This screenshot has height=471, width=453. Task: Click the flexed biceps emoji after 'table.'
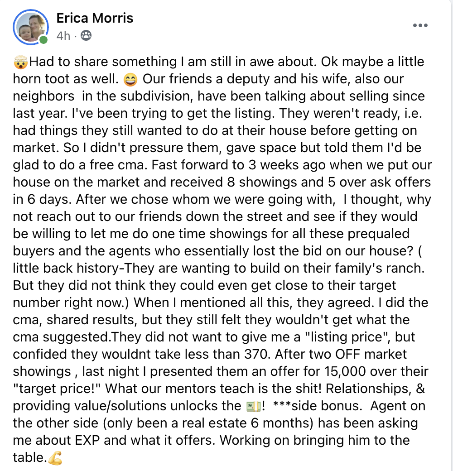55,458
